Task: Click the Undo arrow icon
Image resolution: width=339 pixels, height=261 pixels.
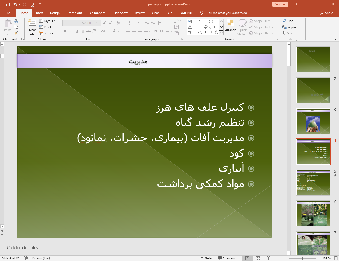Action: [15, 4]
